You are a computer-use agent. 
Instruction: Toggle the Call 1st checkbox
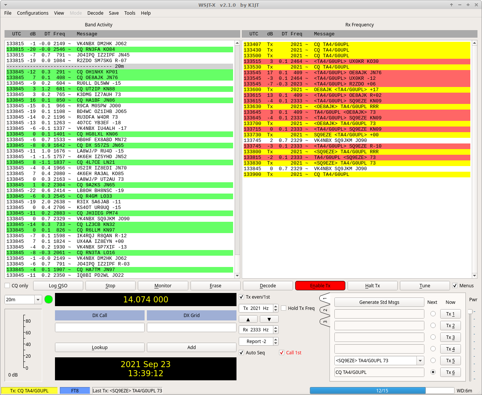pos(282,352)
